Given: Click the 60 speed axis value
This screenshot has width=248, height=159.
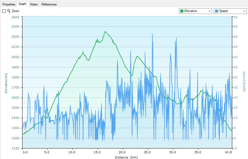Looking at the screenshot, I should coord(236,17).
